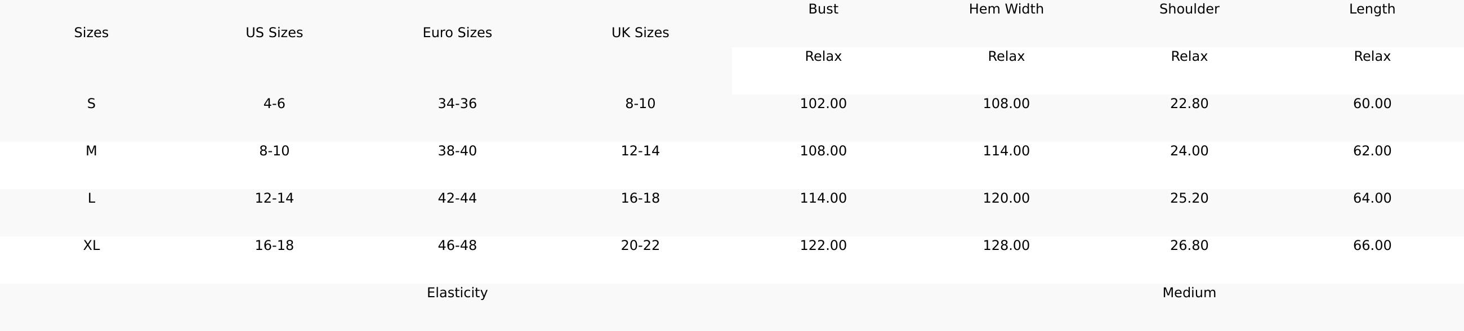Click the Relax label under Length
This screenshot has width=1464, height=331.
[1372, 56]
